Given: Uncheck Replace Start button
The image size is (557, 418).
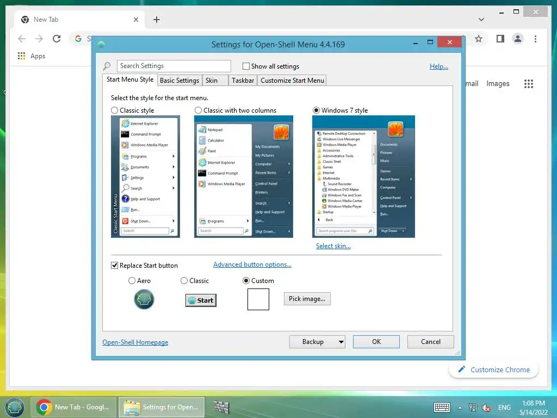Looking at the screenshot, I should pos(114,266).
